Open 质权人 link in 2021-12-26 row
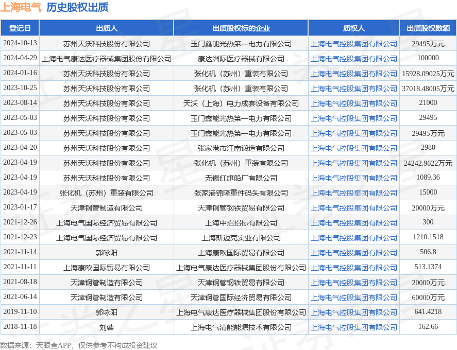The image size is (457, 350). click(x=354, y=223)
